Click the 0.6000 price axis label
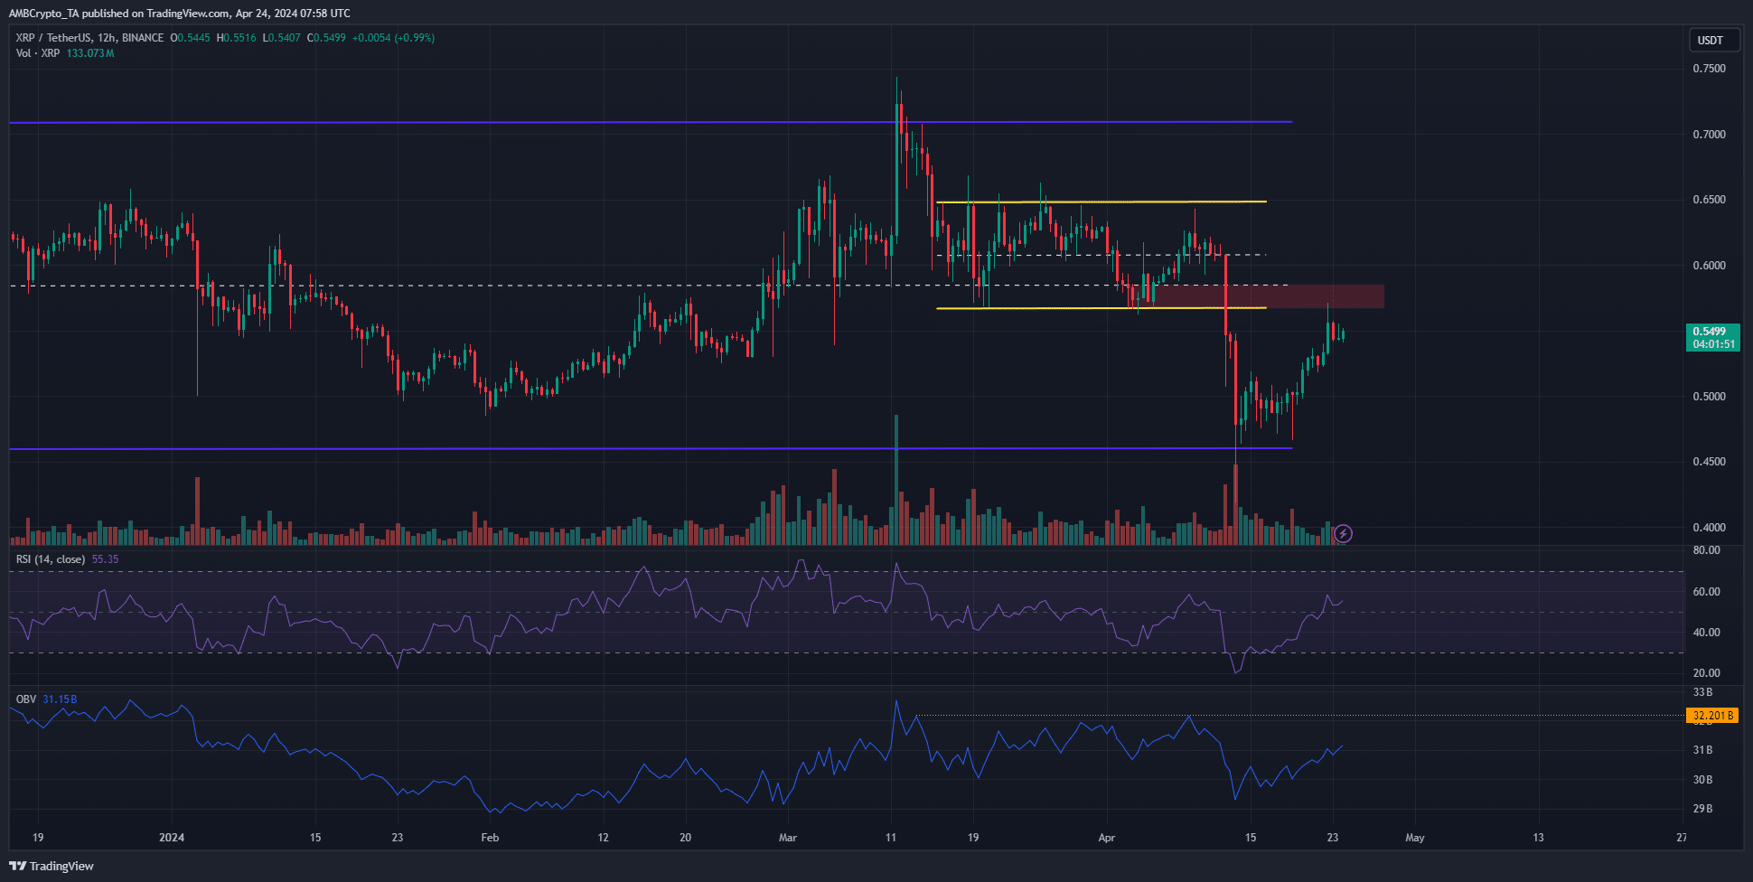Image resolution: width=1753 pixels, height=882 pixels. pos(1709,266)
